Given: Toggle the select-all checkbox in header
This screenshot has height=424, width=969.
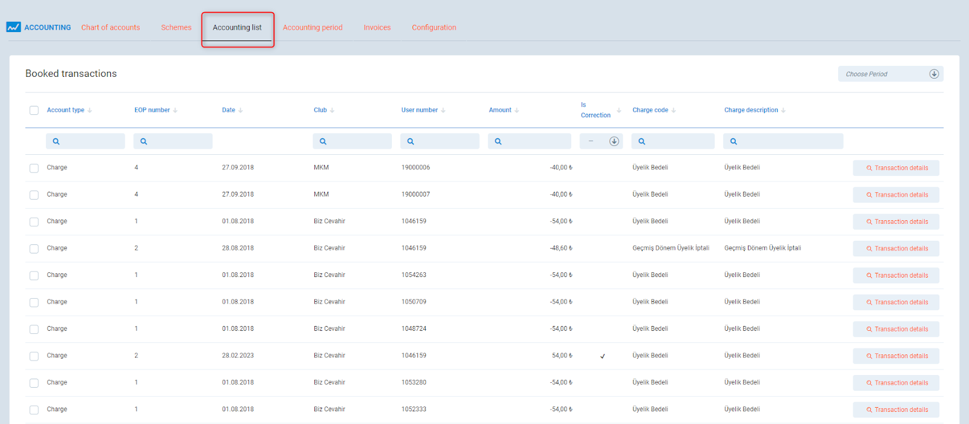Looking at the screenshot, I should pos(34,110).
